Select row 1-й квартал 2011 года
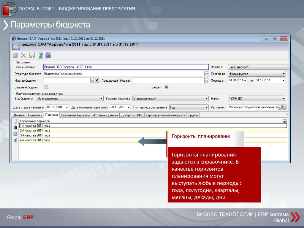The image size is (304, 228). [x=153, y=126]
